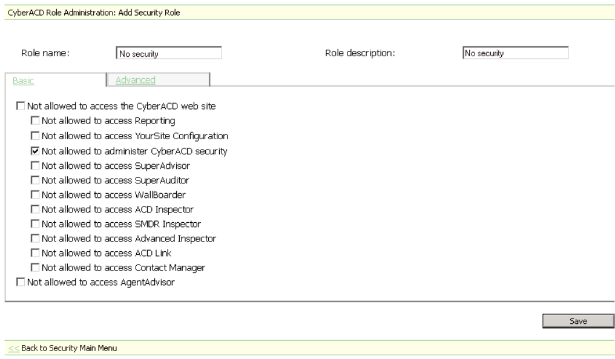The height and width of the screenshot is (359, 615).
Task: Enable 'Not allowed to access YourSite Configuration'
Action: pos(35,136)
